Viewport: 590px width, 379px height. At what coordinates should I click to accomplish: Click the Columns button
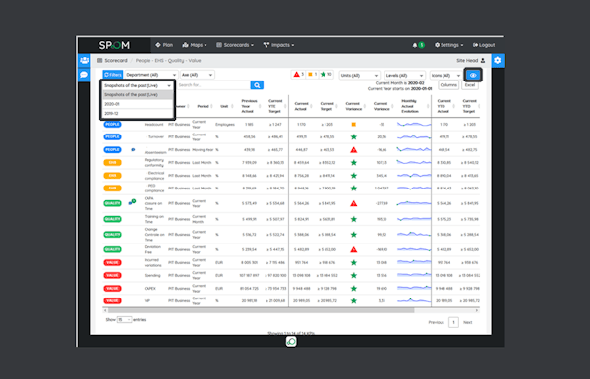pyautogui.click(x=448, y=85)
